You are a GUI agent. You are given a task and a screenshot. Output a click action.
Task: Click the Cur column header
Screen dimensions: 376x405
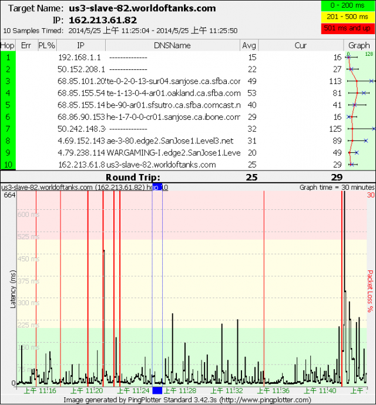click(301, 45)
